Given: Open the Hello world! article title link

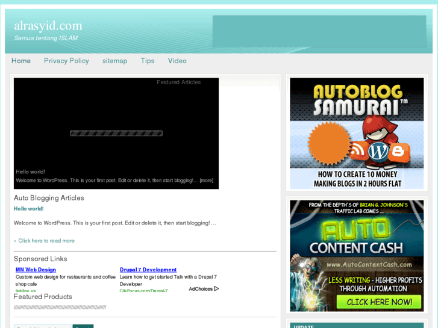Looking at the screenshot, I should [x=29, y=208].
